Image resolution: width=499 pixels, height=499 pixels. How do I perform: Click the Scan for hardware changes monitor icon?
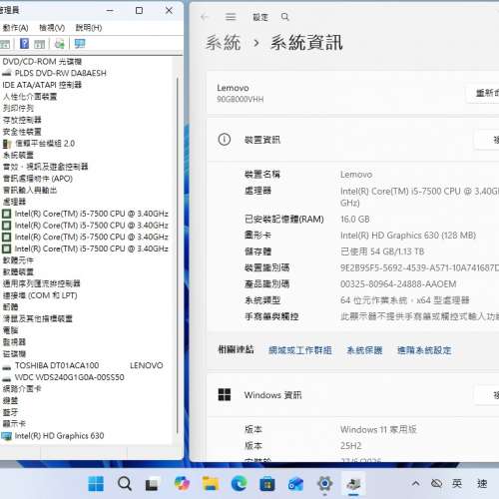pyautogui.click(x=80, y=44)
